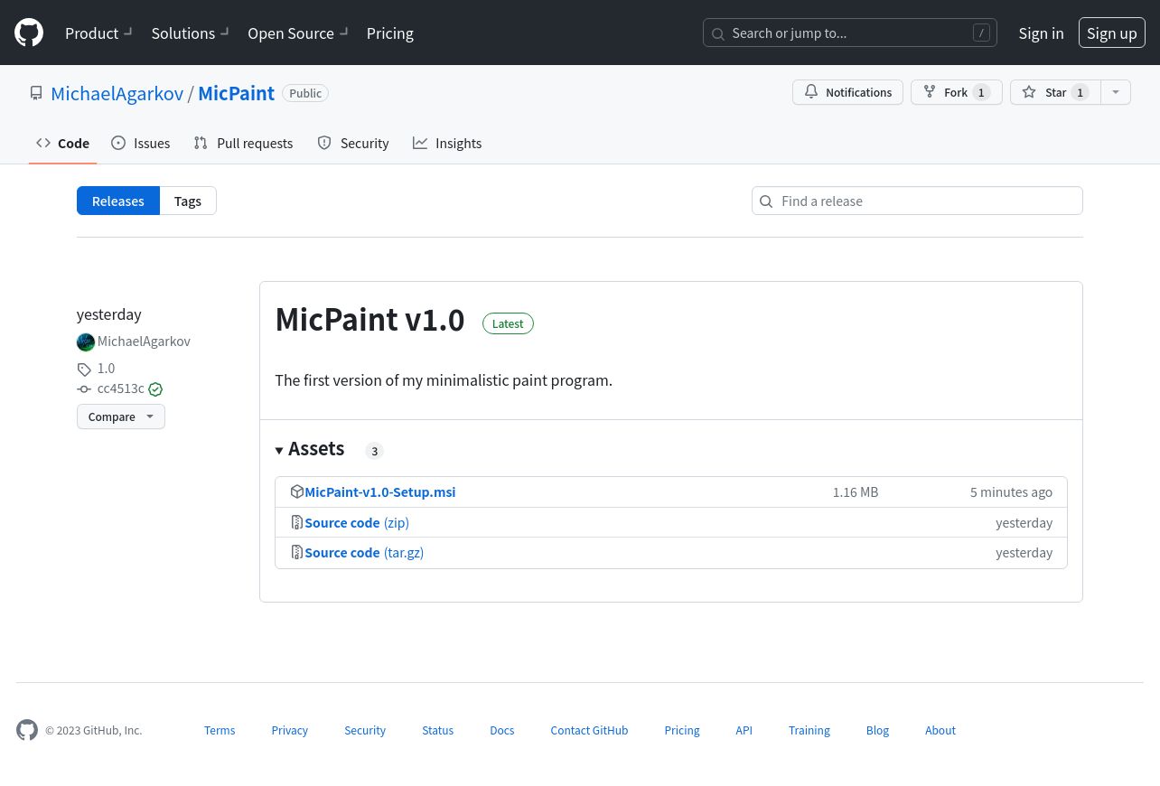This screenshot has width=1160, height=786.
Task: Open the MicPaint v1.0 release title
Action: pyautogui.click(x=370, y=320)
